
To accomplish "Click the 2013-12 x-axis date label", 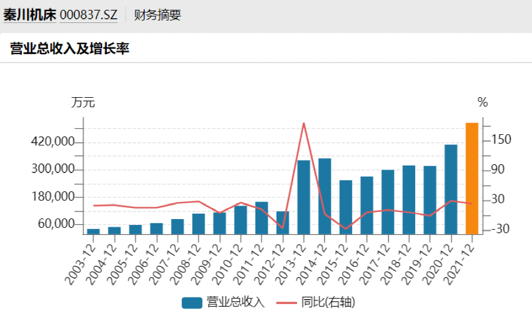I will 290,264.
